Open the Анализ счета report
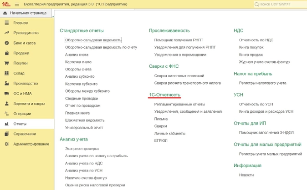 pyautogui.click(x=77, y=55)
